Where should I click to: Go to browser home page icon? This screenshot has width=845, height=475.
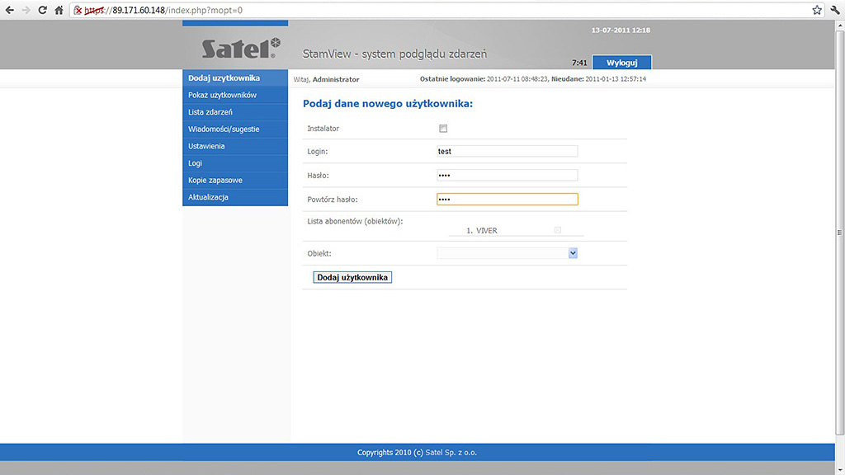click(59, 10)
